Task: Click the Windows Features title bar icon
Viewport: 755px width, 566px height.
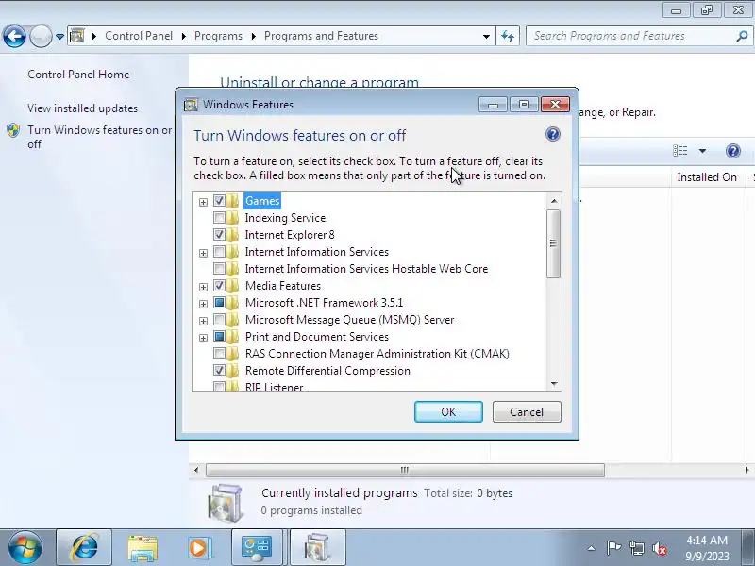Action: [x=192, y=105]
